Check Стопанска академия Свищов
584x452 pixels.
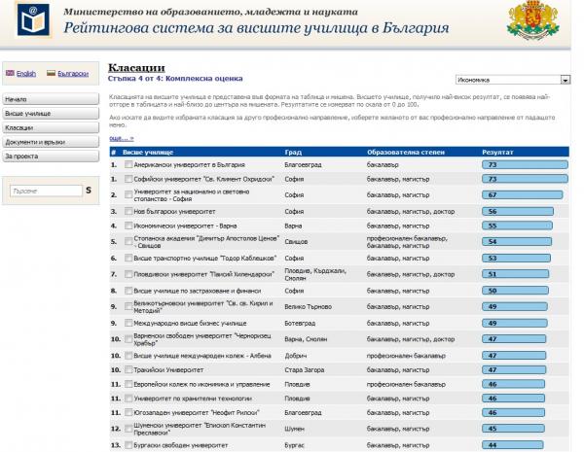[128, 241]
